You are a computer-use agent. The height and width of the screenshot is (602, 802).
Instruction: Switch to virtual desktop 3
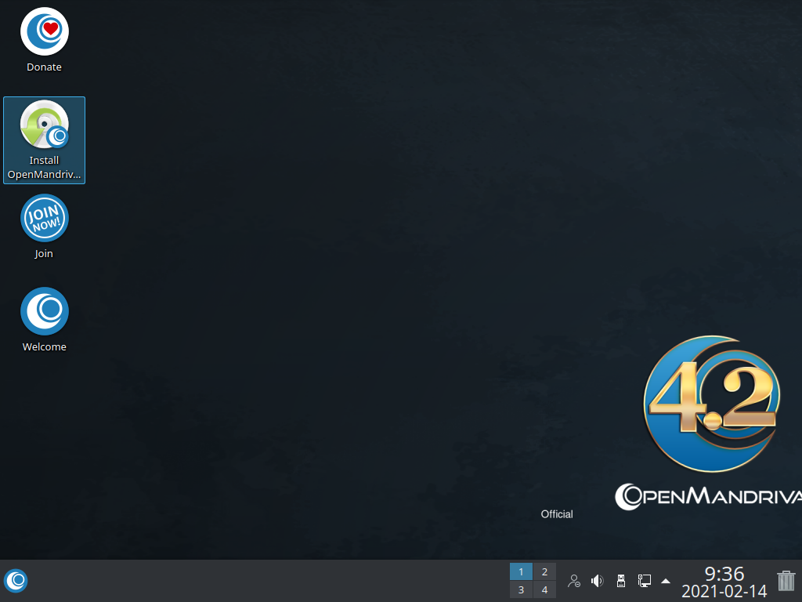click(521, 589)
